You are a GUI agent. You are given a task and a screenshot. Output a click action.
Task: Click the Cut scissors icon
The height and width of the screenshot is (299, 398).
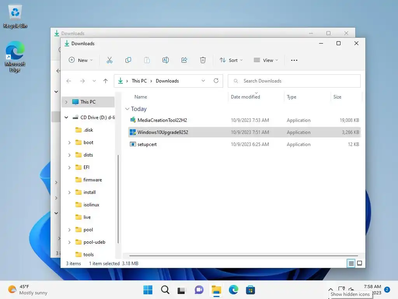(109, 60)
